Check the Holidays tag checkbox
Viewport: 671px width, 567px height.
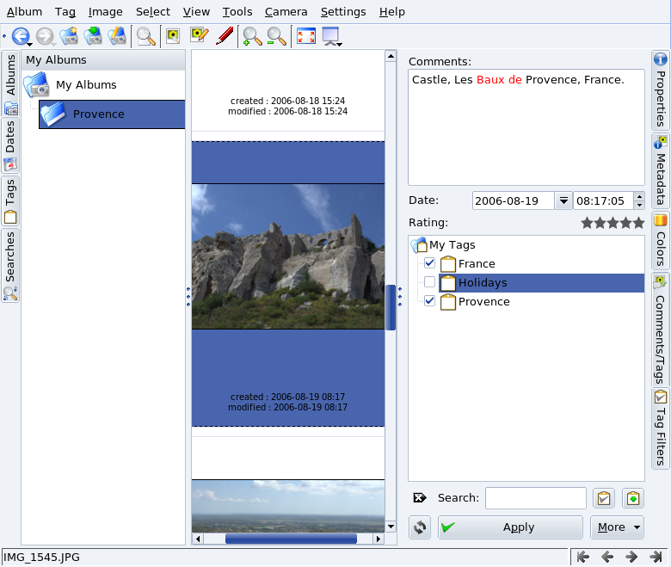pos(430,282)
